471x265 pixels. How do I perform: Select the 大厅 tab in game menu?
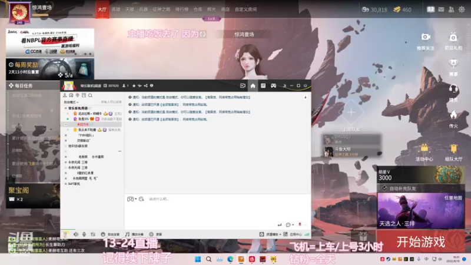coord(102,9)
